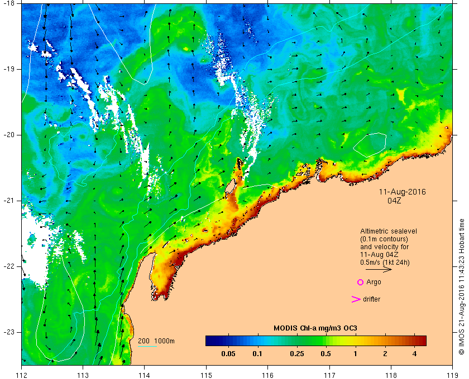Click the longitude axis label '116'
This screenshot has height=379, width=469.
click(x=267, y=375)
